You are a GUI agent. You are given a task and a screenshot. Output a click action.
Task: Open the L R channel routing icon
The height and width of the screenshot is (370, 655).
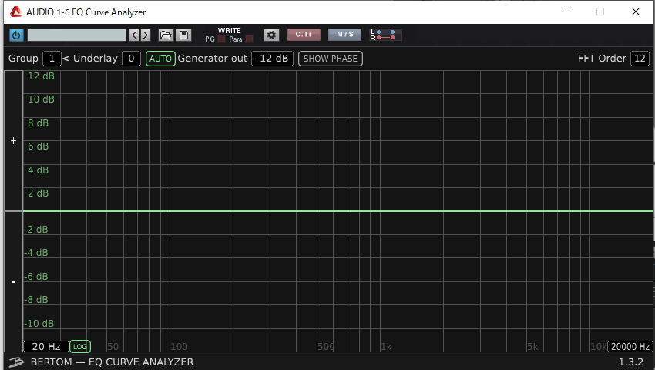pyautogui.click(x=385, y=35)
